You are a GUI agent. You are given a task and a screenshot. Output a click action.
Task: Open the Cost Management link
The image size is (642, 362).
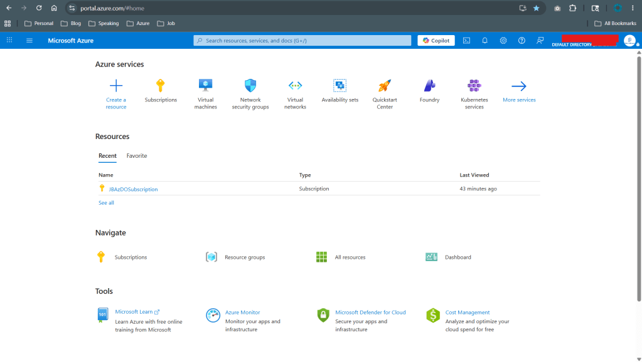pyautogui.click(x=468, y=312)
